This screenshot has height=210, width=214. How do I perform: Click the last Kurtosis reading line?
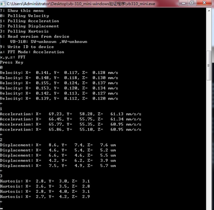pos(45,197)
